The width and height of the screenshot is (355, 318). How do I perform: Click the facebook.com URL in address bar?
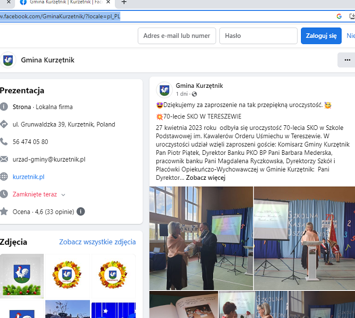coord(60,16)
